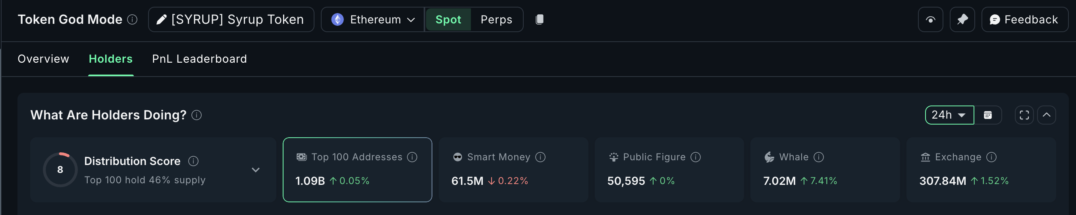Click the Feedback button

1024,19
